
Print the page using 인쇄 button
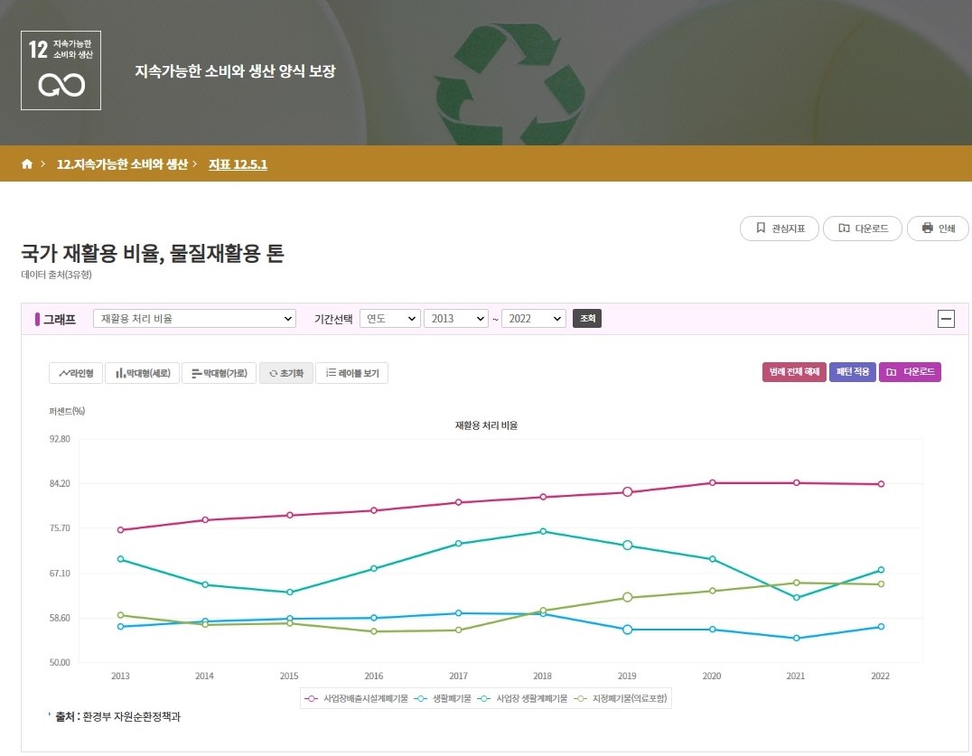pos(938,229)
